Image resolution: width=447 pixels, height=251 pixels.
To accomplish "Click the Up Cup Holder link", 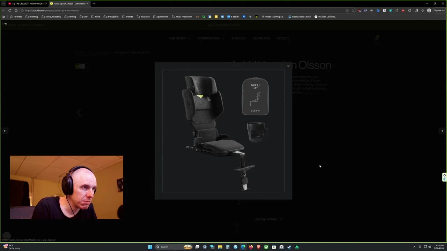I will (x=268, y=219).
